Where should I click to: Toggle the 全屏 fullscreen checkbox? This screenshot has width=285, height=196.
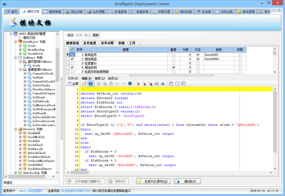69,84
